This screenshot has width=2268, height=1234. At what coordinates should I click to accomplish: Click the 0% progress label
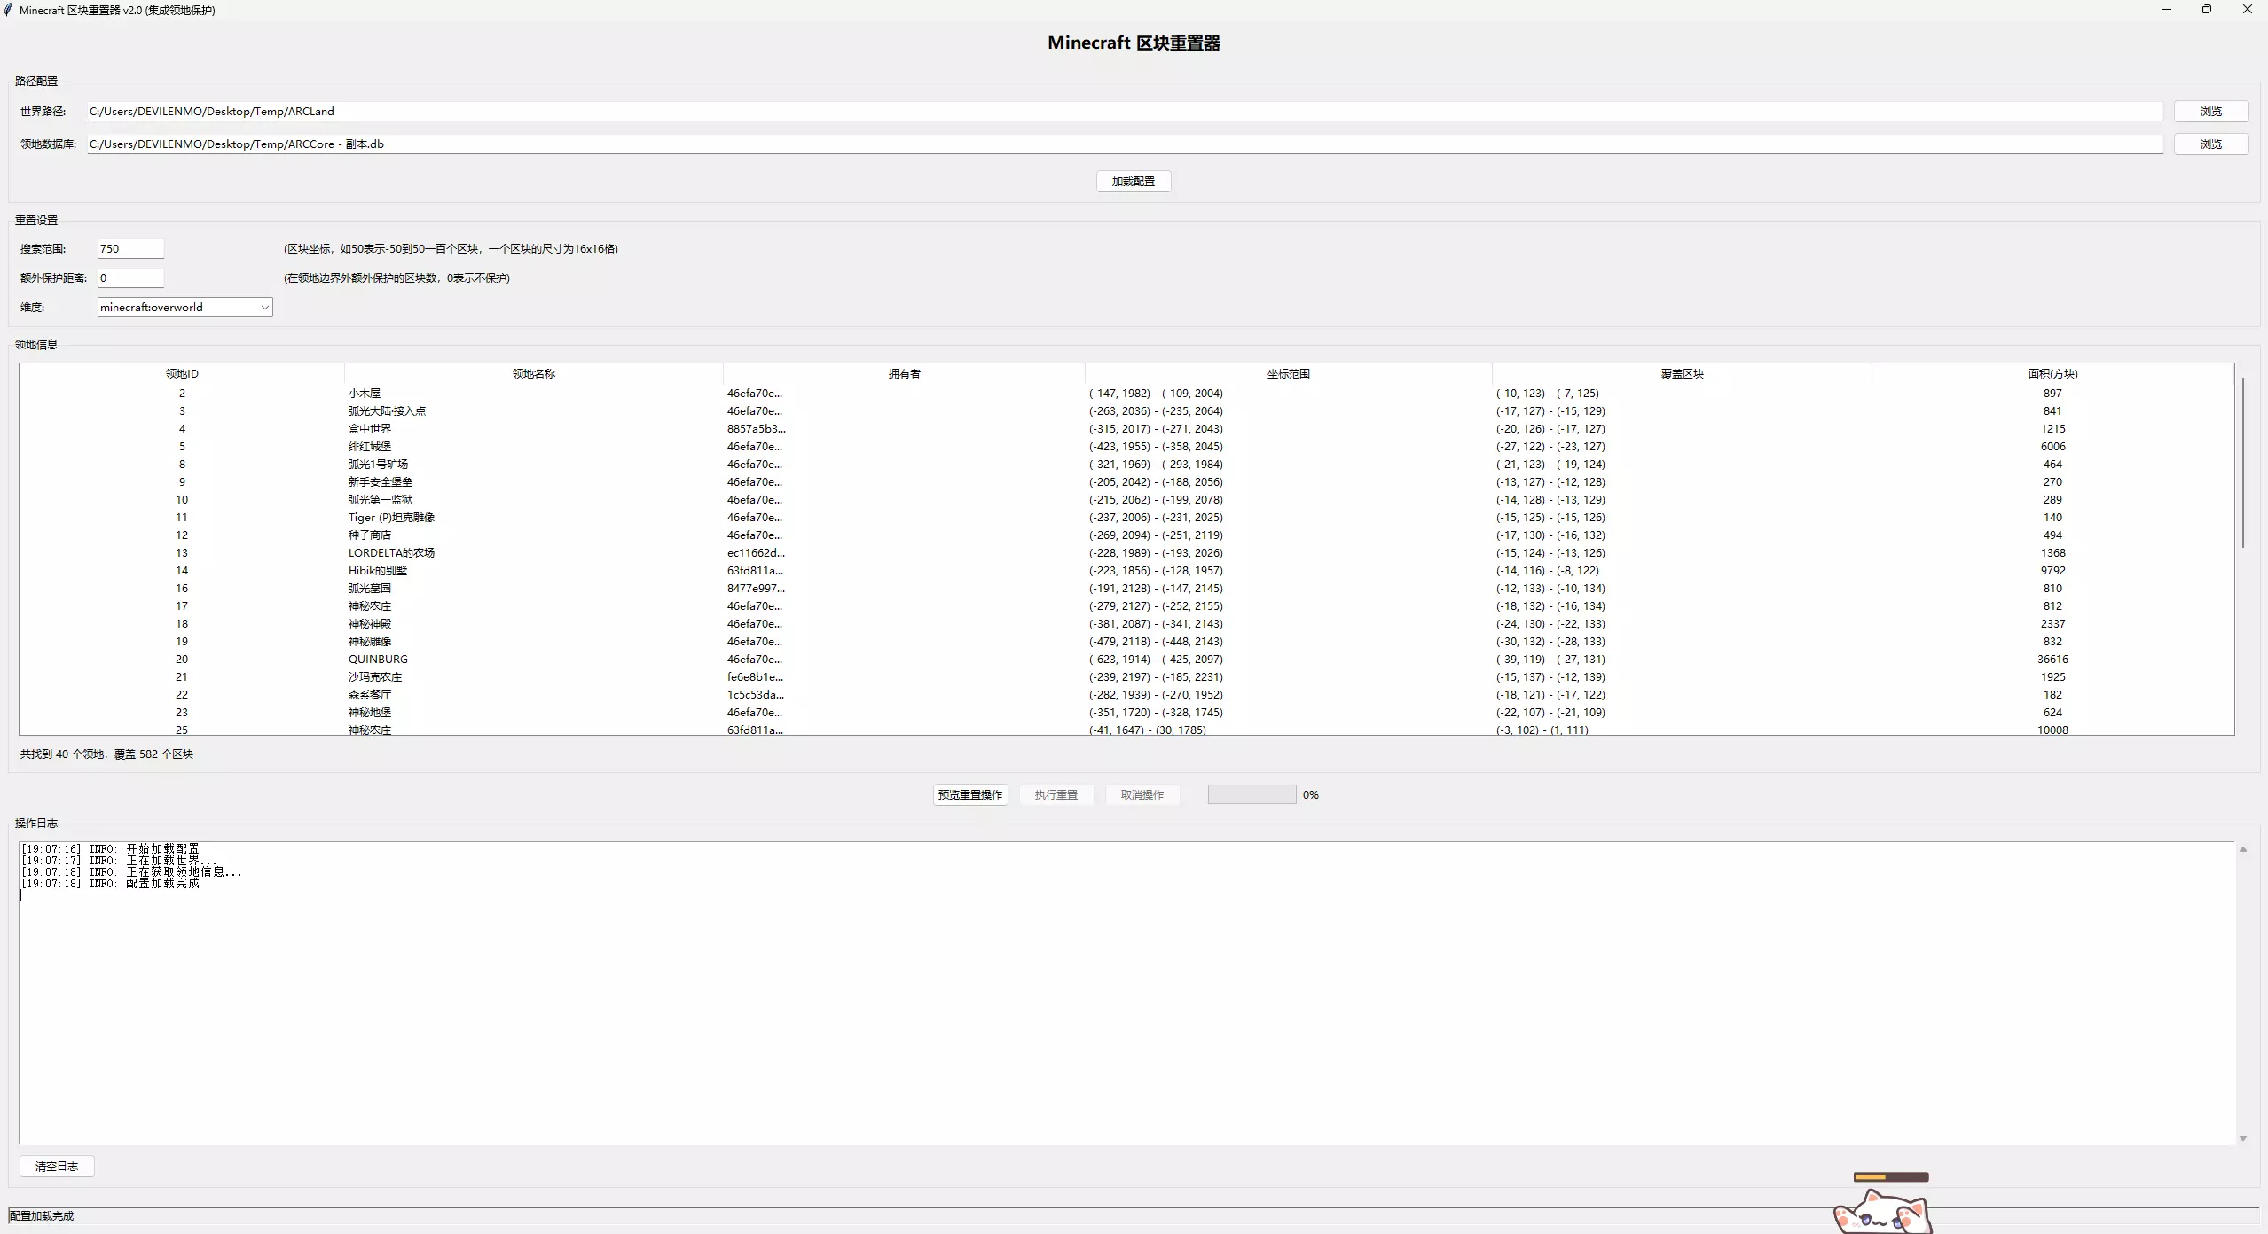[x=1310, y=794]
